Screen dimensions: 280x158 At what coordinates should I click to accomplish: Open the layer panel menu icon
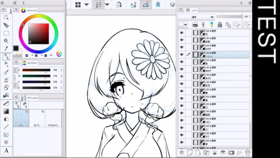(x=181, y=9)
